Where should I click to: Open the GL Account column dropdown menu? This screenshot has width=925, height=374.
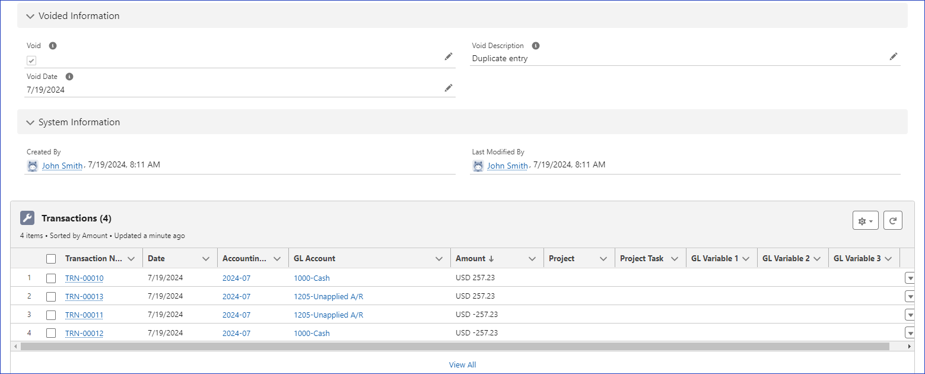click(439, 259)
